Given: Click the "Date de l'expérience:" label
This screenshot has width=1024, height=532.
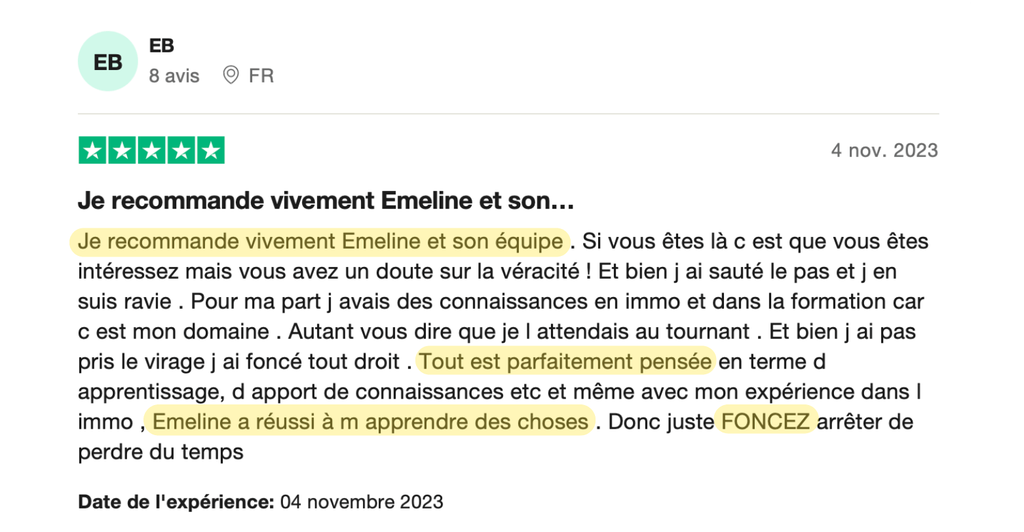Looking at the screenshot, I should (x=176, y=502).
